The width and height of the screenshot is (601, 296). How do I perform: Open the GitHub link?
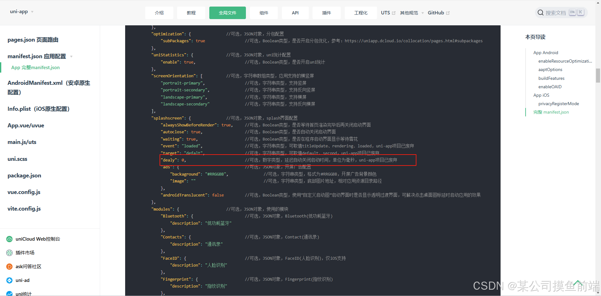tap(436, 13)
